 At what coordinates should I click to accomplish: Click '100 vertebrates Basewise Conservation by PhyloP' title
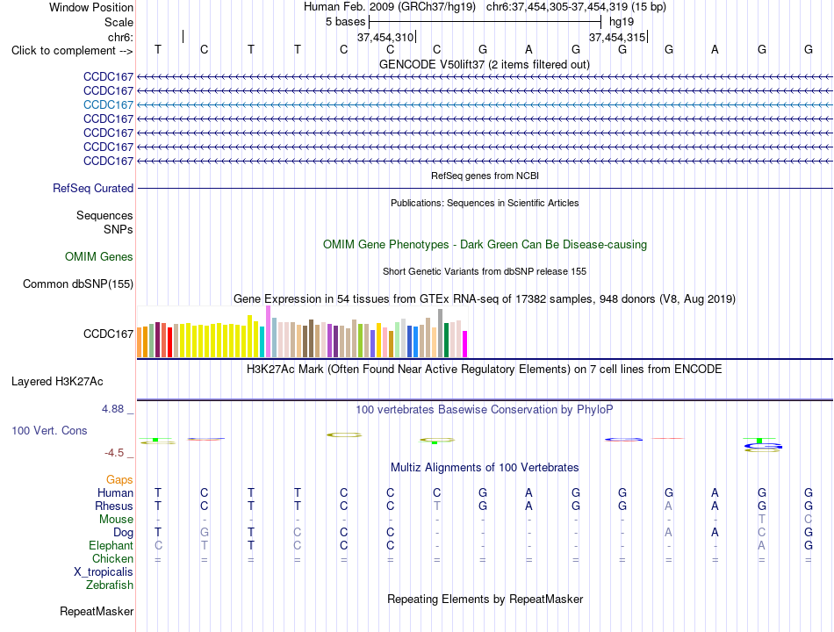485,410
